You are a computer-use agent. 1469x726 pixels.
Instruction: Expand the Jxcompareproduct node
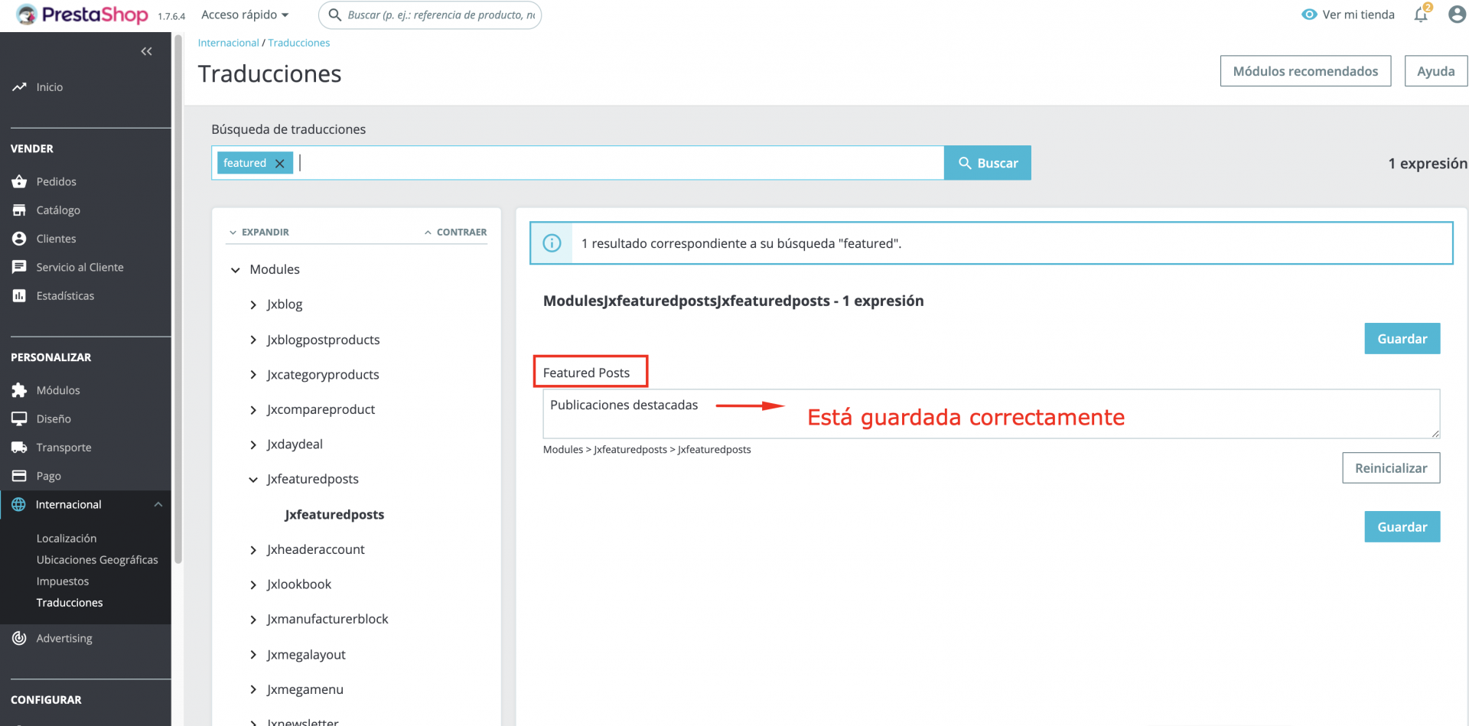click(x=253, y=410)
